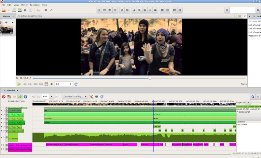Click the previous arrow on Volume track
Image resolution: width=261 pixels, height=158 pixels.
click(2, 137)
